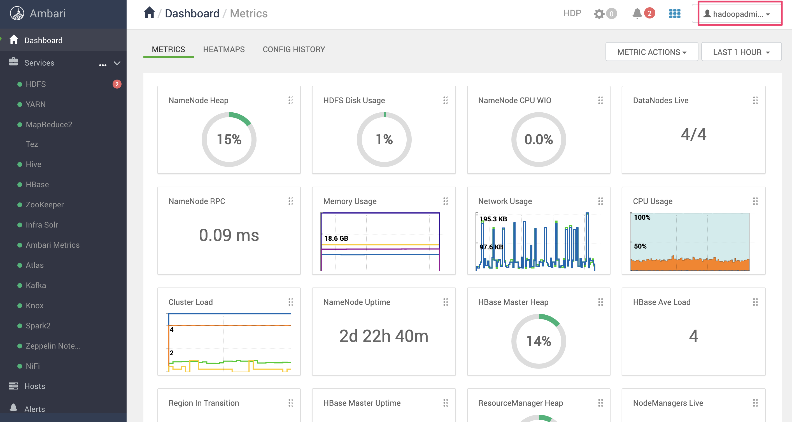Open background operations gear icon
The height and width of the screenshot is (422, 792).
point(599,14)
